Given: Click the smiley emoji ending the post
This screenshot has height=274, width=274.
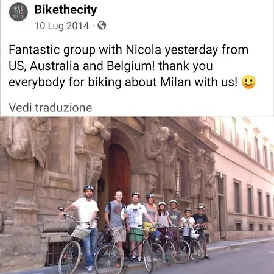Looking at the screenshot, I should (248, 82).
